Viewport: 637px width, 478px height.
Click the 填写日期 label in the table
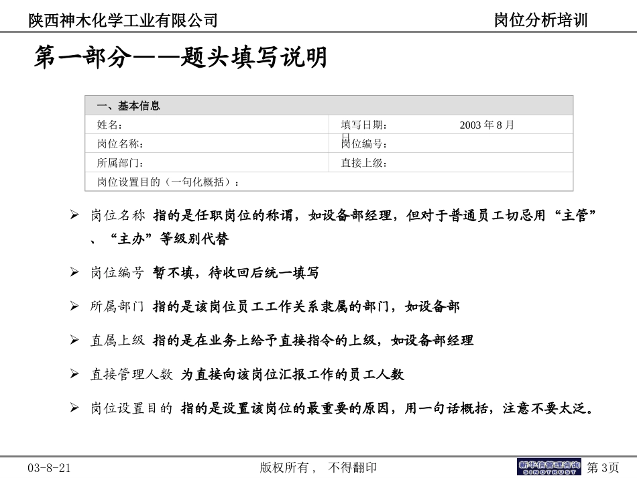pos(363,125)
